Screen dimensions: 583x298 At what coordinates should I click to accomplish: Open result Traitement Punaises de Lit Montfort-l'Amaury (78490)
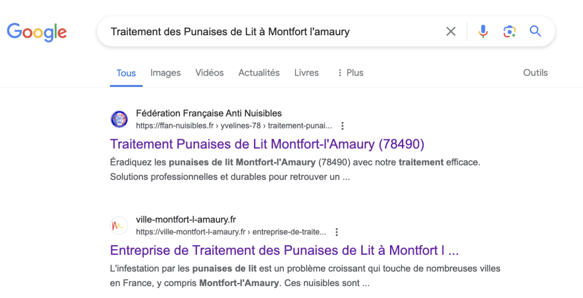coord(267,144)
